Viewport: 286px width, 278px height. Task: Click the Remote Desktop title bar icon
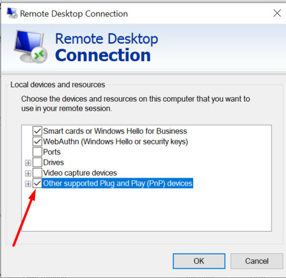[12, 13]
